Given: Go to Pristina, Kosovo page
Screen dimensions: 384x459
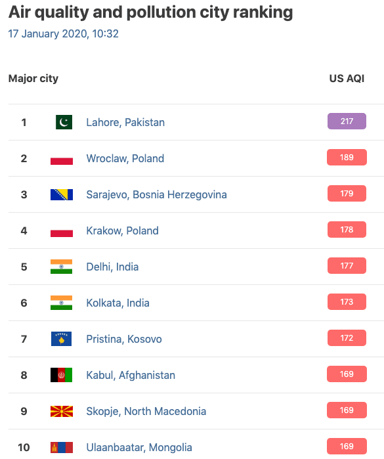Looking at the screenshot, I should point(124,339).
